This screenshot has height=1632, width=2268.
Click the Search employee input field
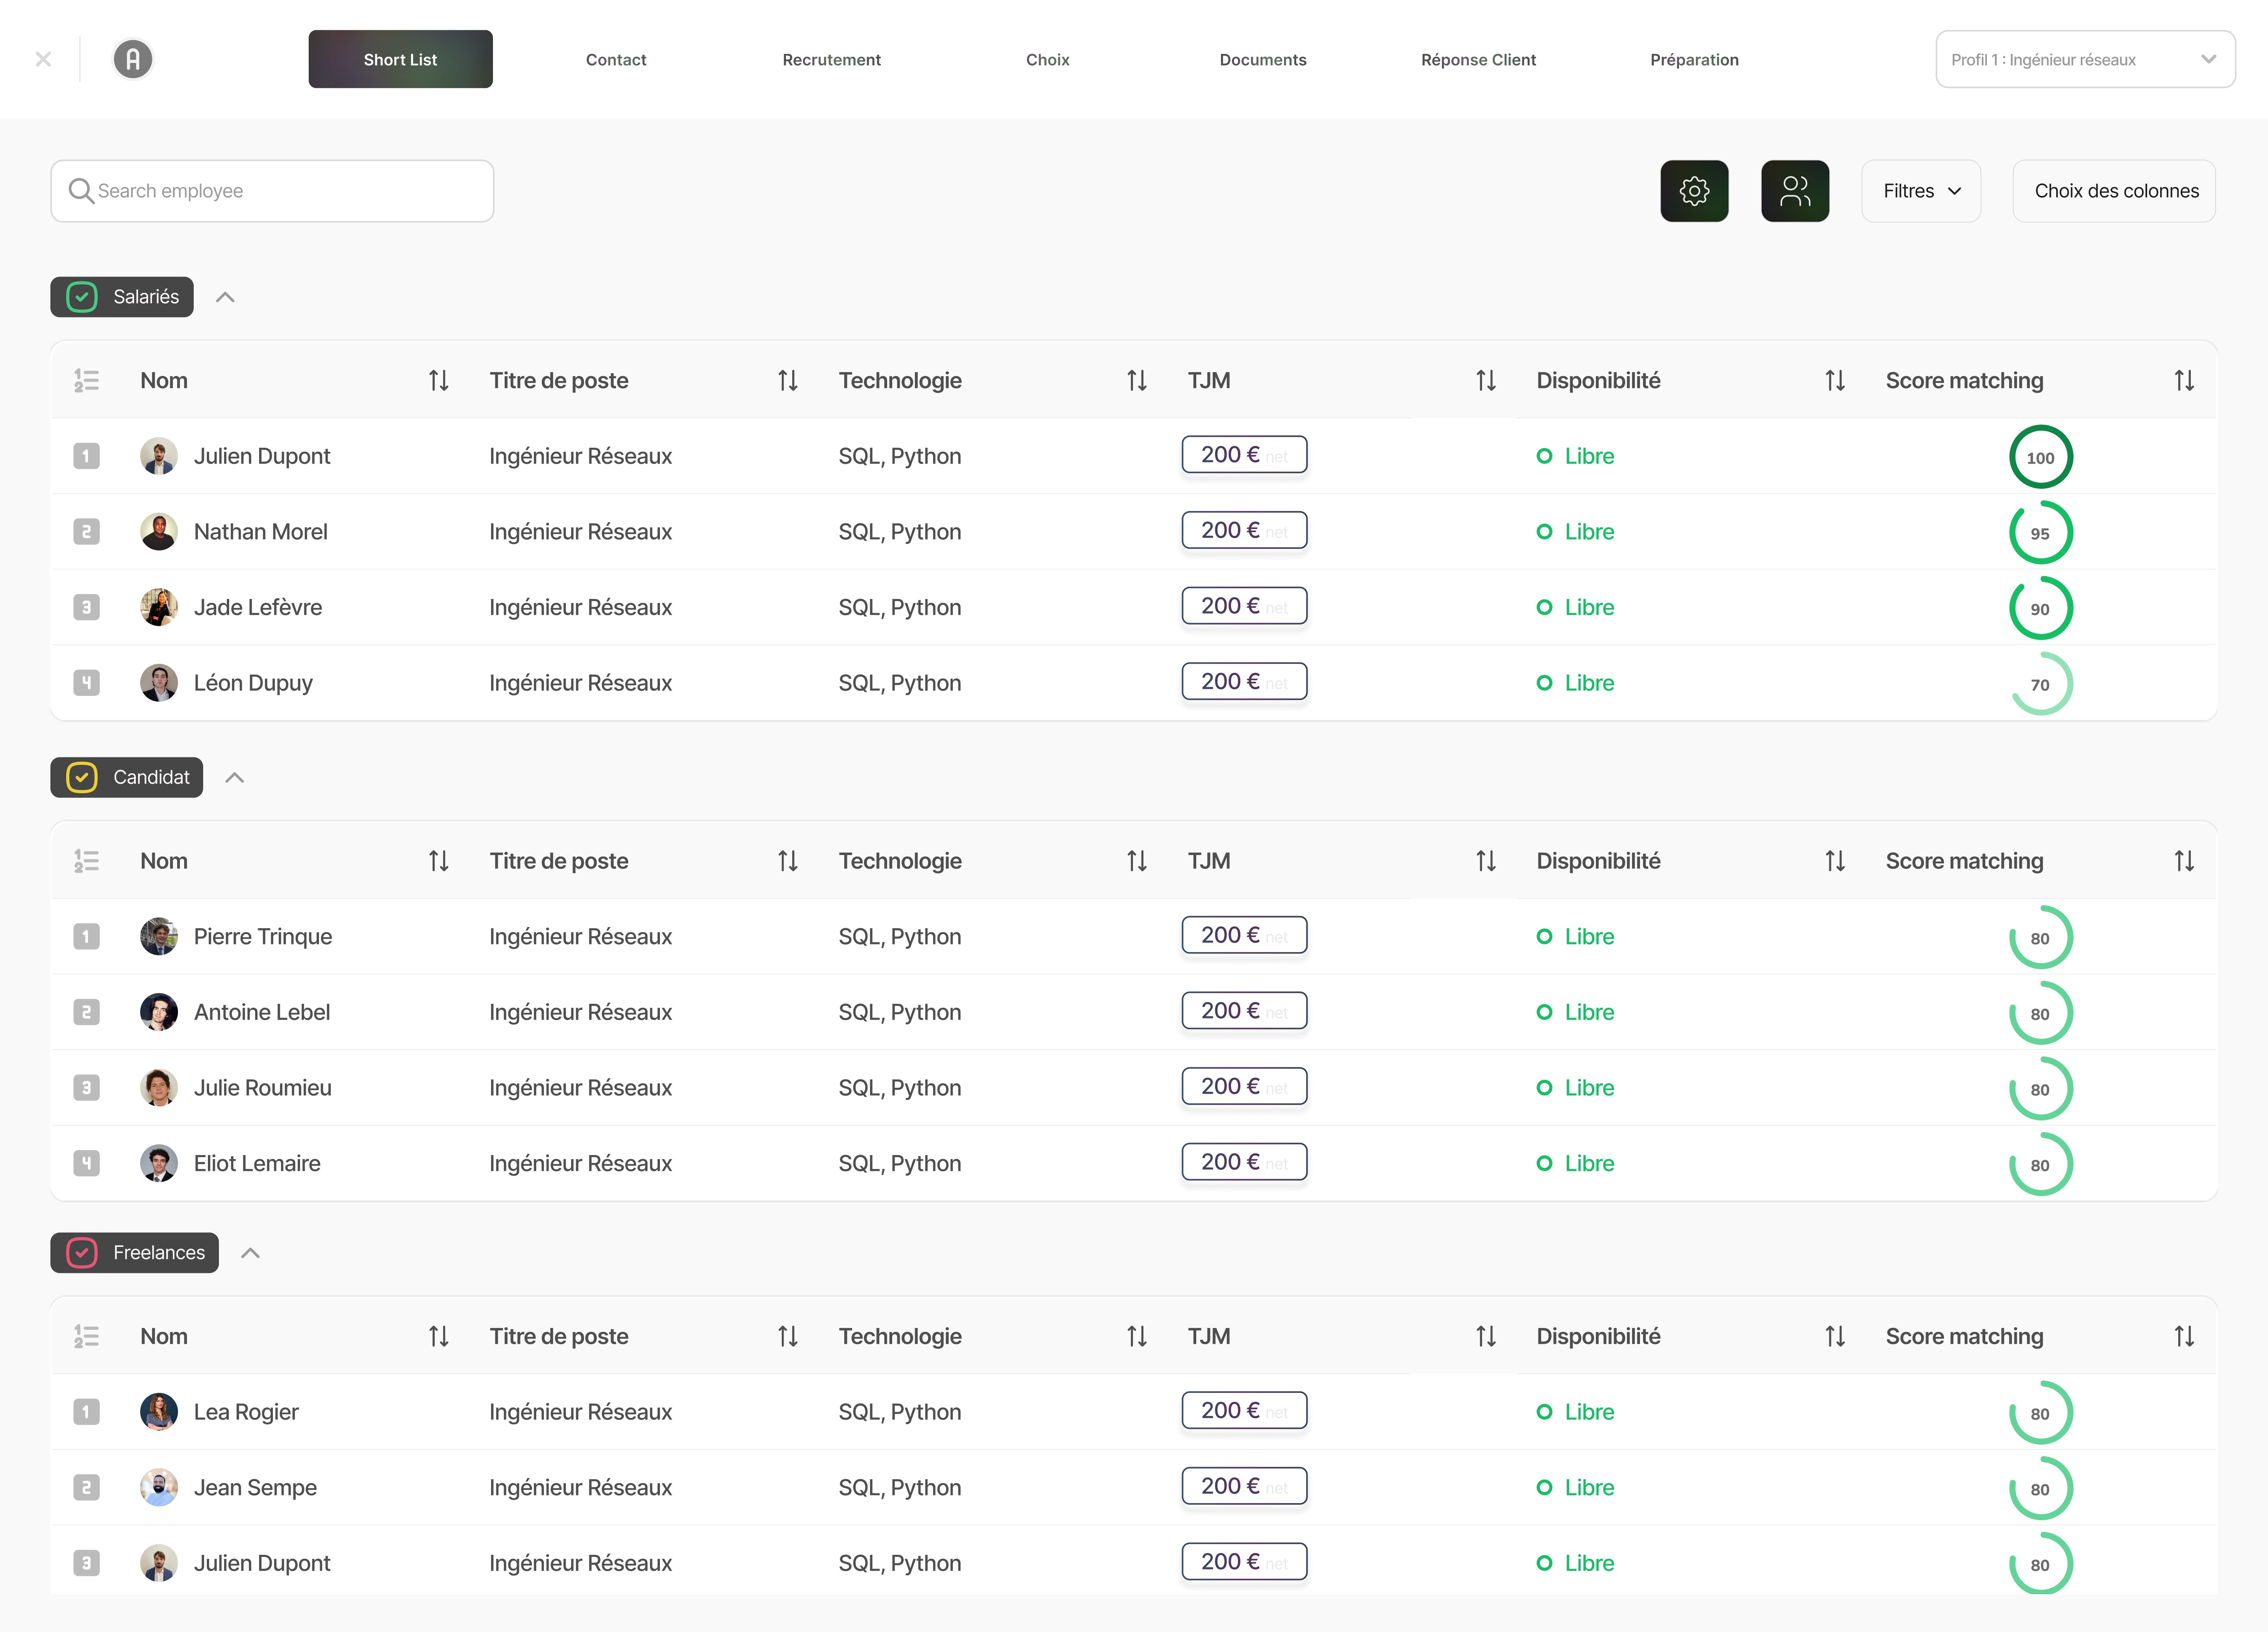(272, 191)
